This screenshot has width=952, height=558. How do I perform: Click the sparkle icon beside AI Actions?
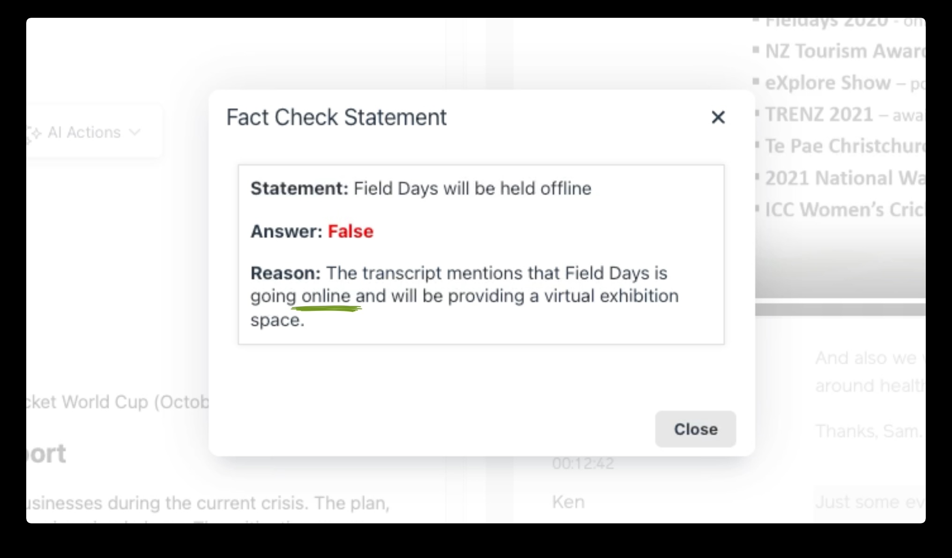(x=34, y=133)
